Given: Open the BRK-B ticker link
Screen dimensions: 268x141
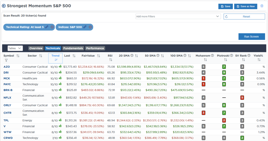Looking at the screenshot, I should [8, 90].
